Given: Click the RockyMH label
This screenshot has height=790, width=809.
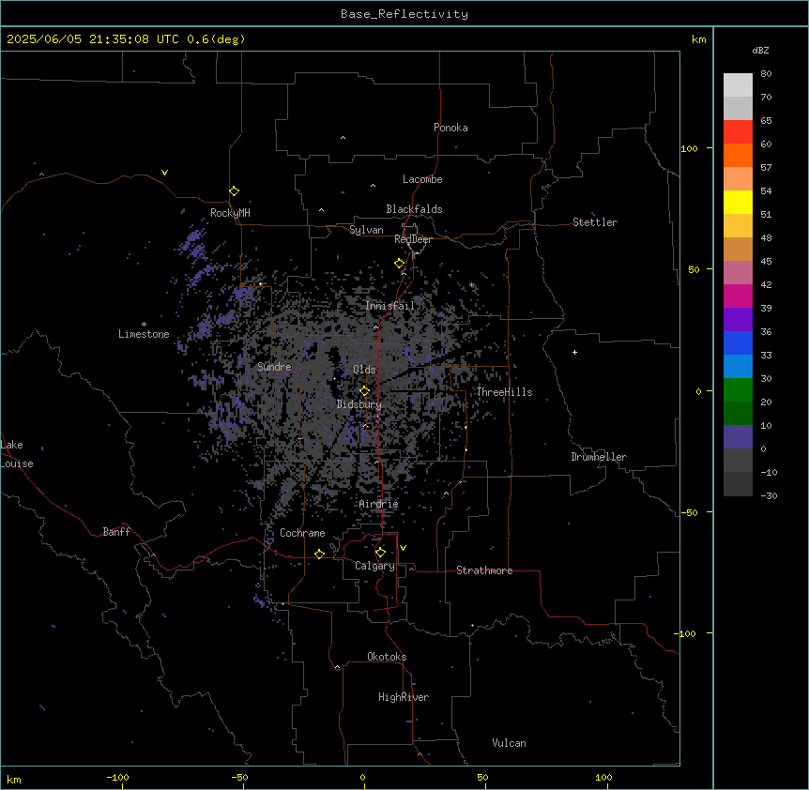Looking at the screenshot, I should click(230, 213).
